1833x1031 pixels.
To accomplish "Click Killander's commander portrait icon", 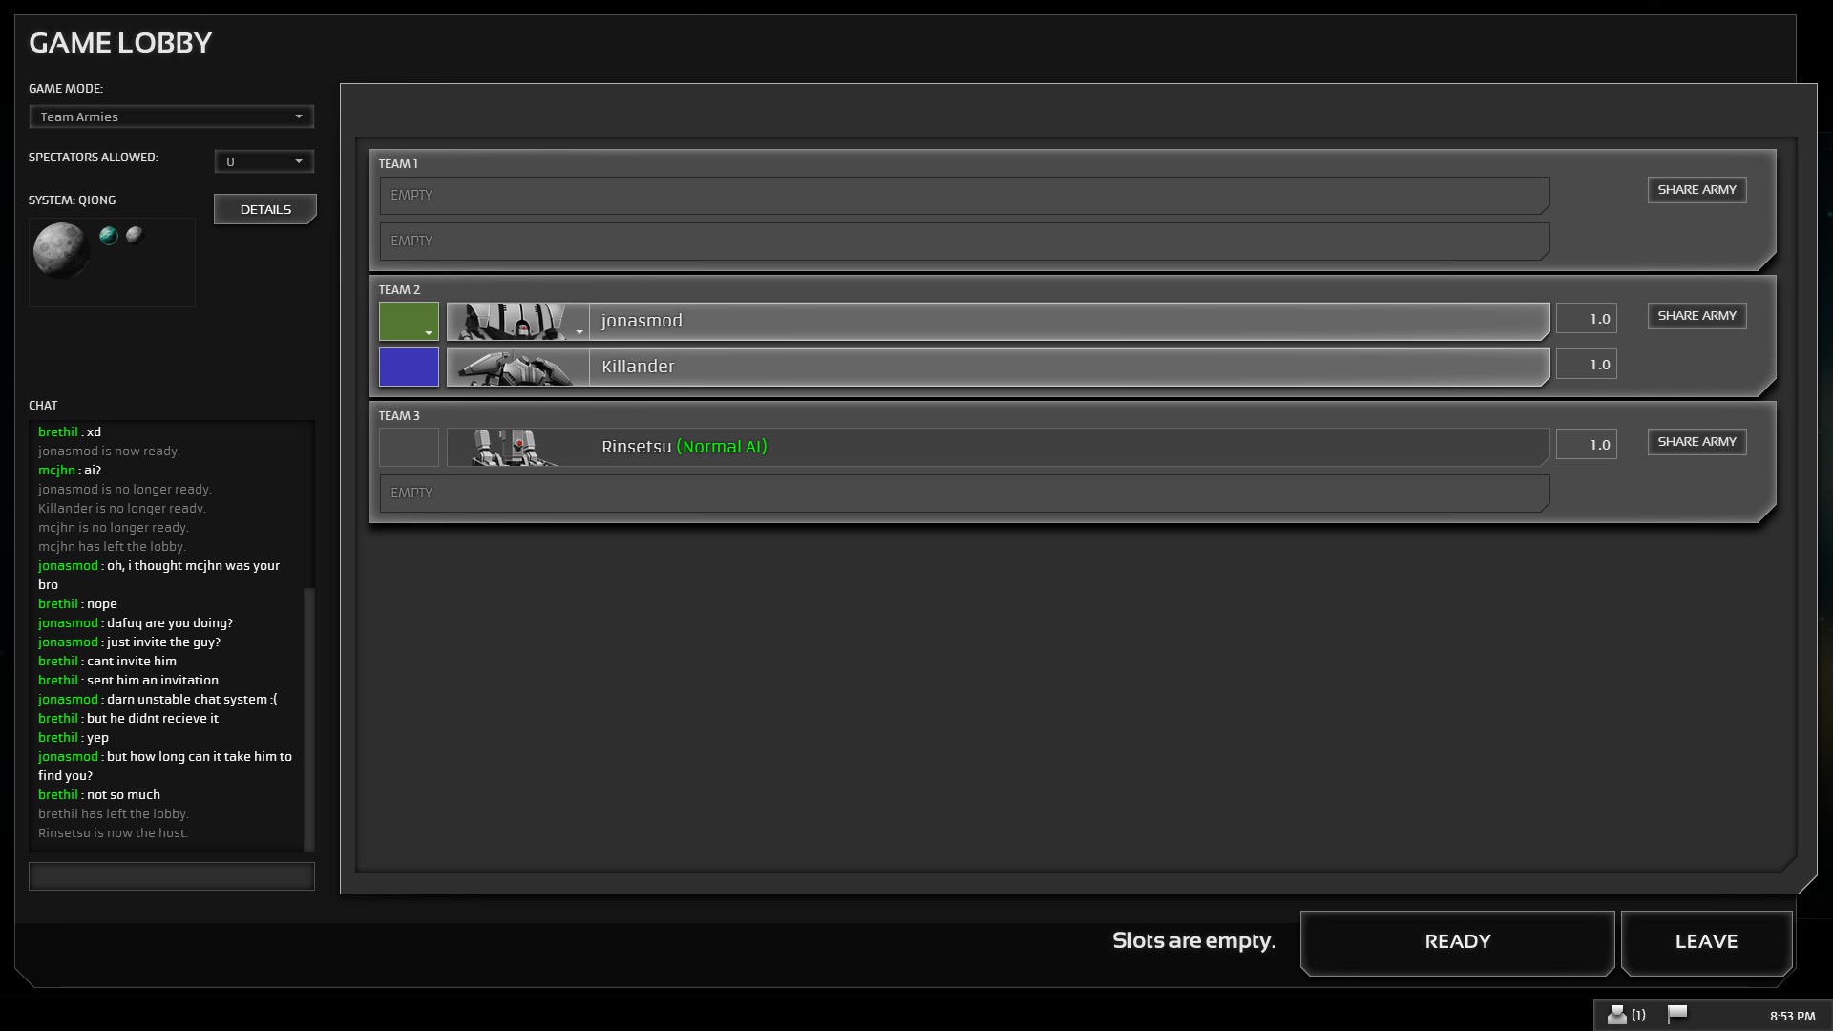I will coord(516,368).
